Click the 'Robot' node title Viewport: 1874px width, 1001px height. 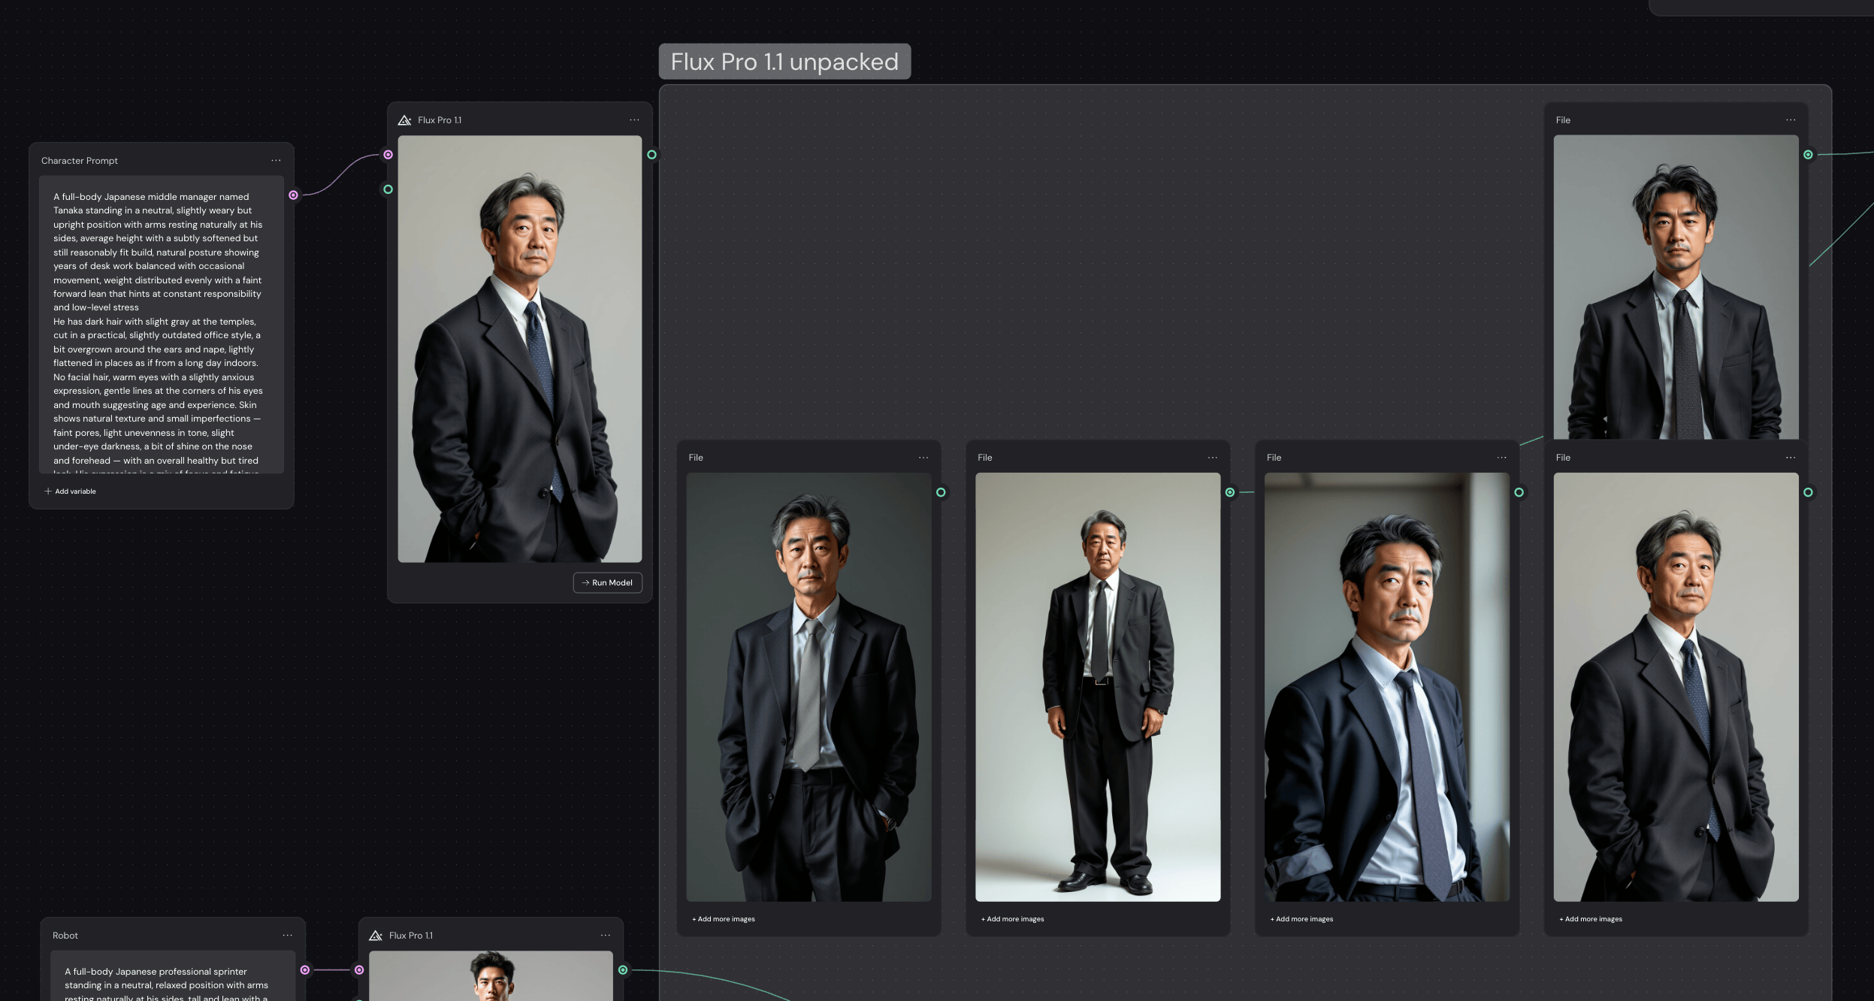[65, 936]
